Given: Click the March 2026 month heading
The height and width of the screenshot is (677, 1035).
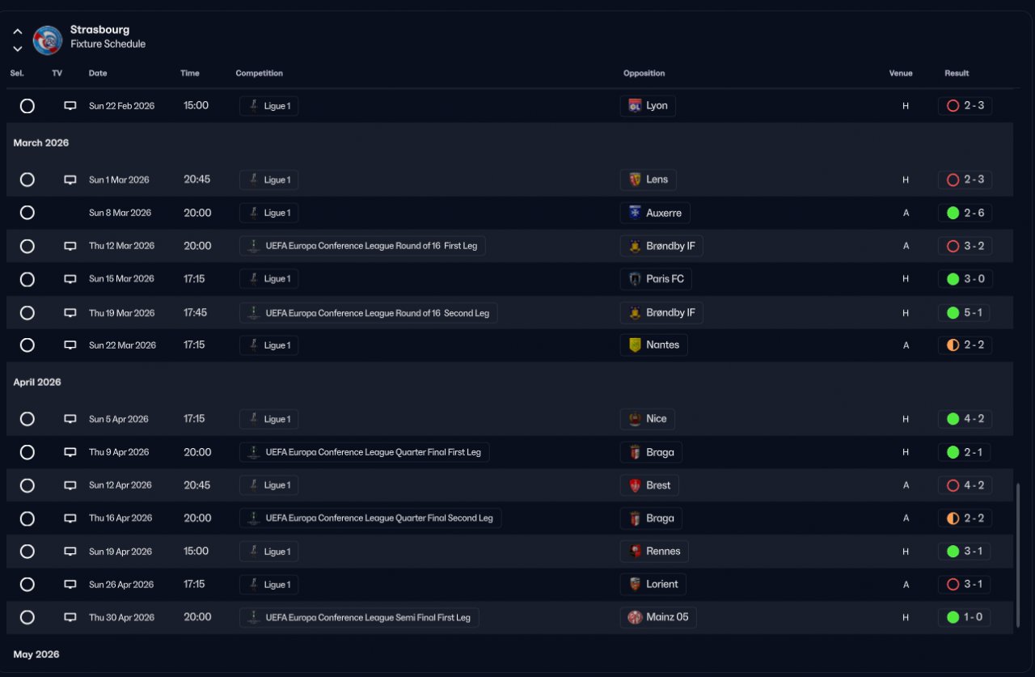Looking at the screenshot, I should [41, 143].
